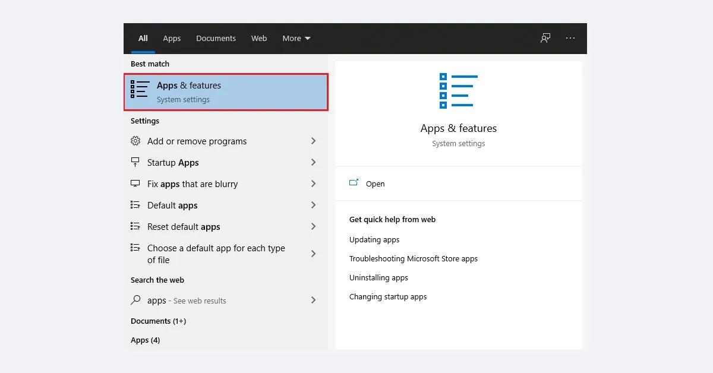Click the magnifier icon next to apps search
The height and width of the screenshot is (373, 713).
(x=136, y=300)
